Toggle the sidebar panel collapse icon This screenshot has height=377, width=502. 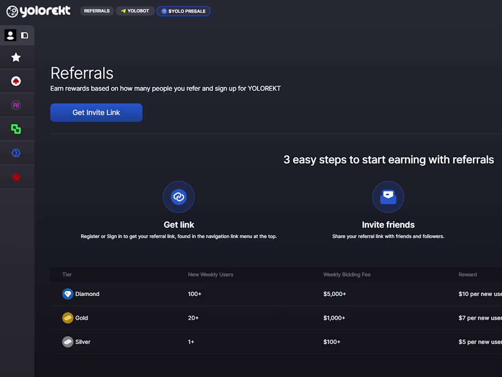click(x=25, y=35)
